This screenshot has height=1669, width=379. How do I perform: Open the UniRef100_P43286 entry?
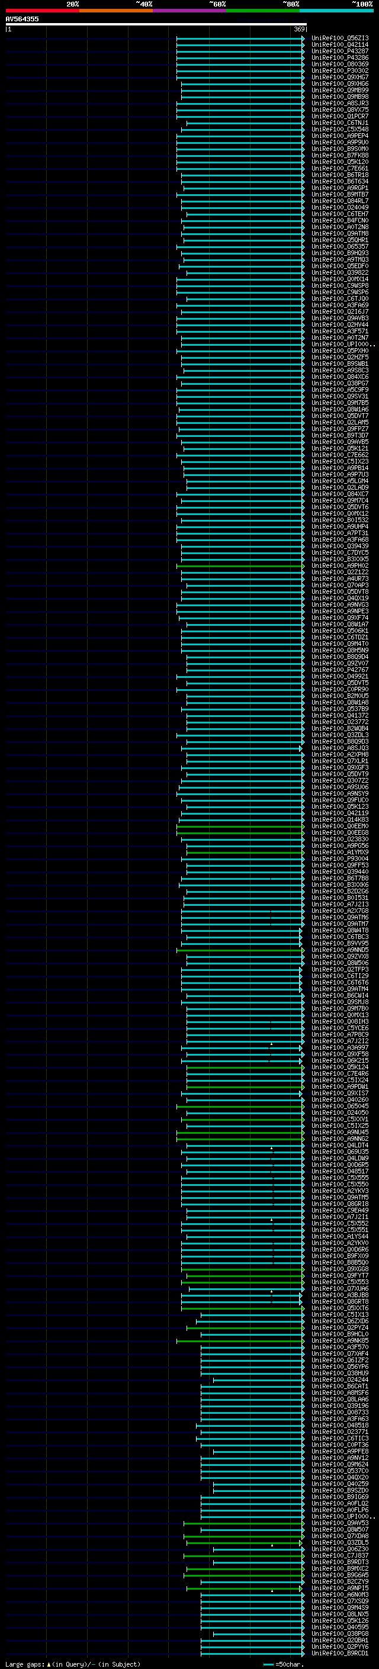tap(340, 57)
